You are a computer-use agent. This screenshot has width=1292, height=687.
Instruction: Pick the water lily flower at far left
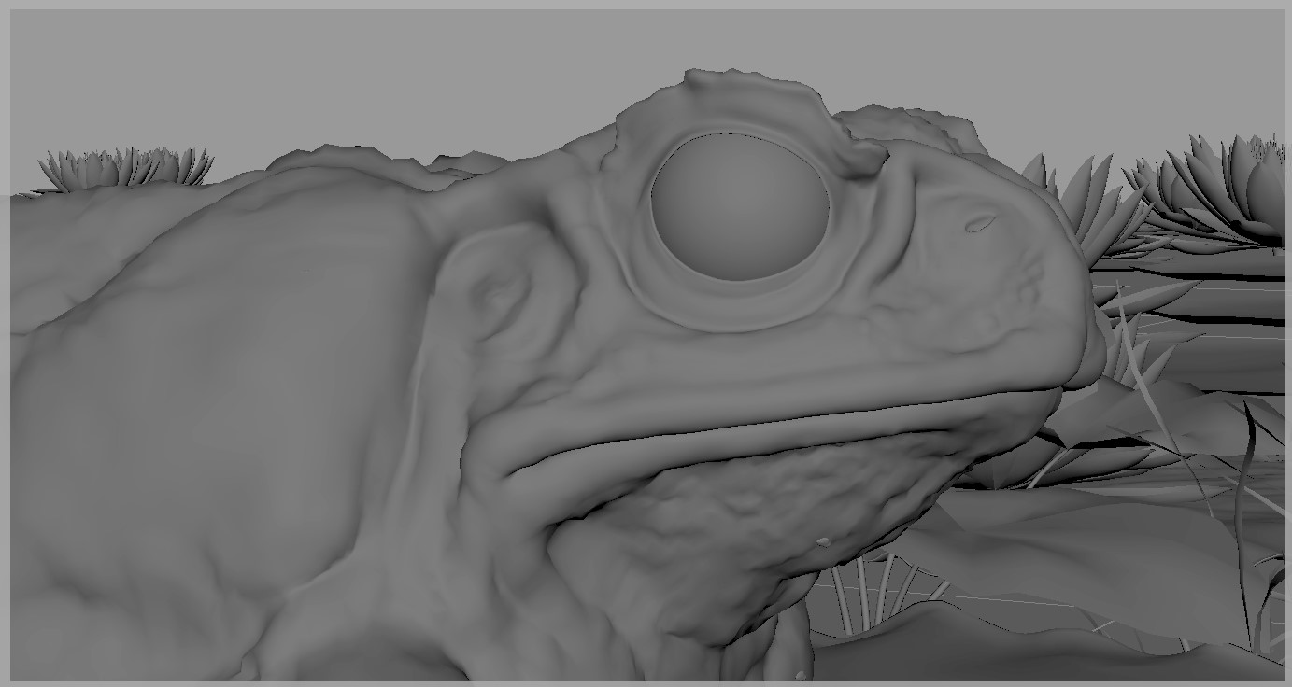coord(125,168)
